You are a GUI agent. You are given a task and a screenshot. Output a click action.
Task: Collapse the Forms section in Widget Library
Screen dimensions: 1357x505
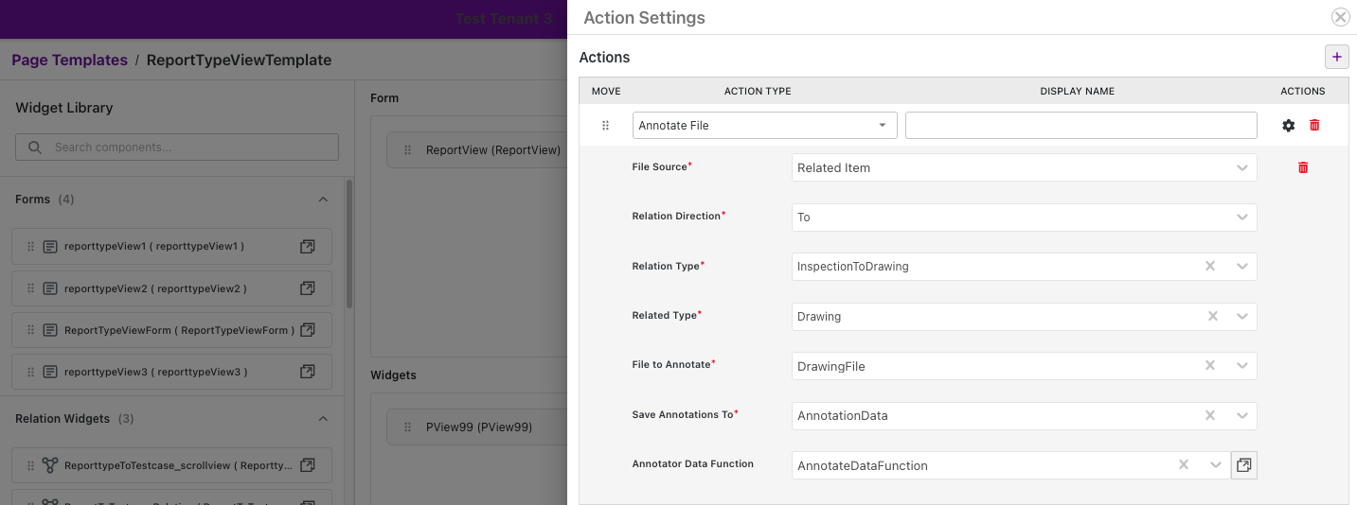tap(323, 200)
